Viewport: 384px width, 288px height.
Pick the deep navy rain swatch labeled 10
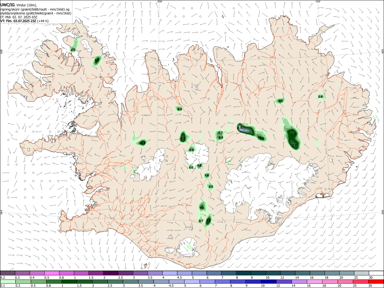point(268,281)
